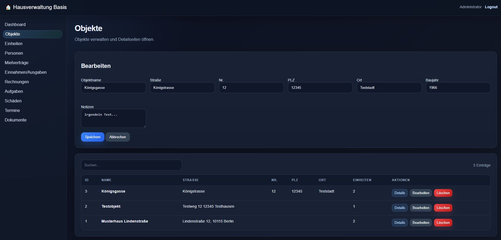Screen dimensions: 501x240
Task: Open Personen from the sidebar
Action: coord(14,53)
